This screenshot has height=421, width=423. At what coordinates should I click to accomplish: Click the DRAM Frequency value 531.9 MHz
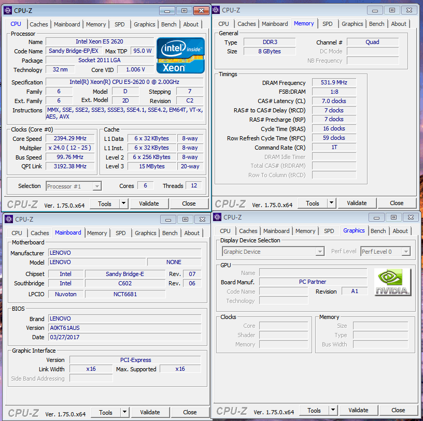[334, 82]
